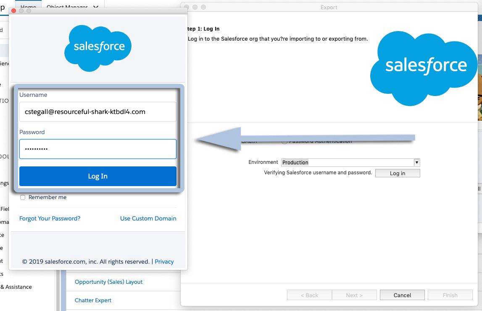Click the Use Custom Domain link
The height and width of the screenshot is (311, 482).
(x=148, y=218)
